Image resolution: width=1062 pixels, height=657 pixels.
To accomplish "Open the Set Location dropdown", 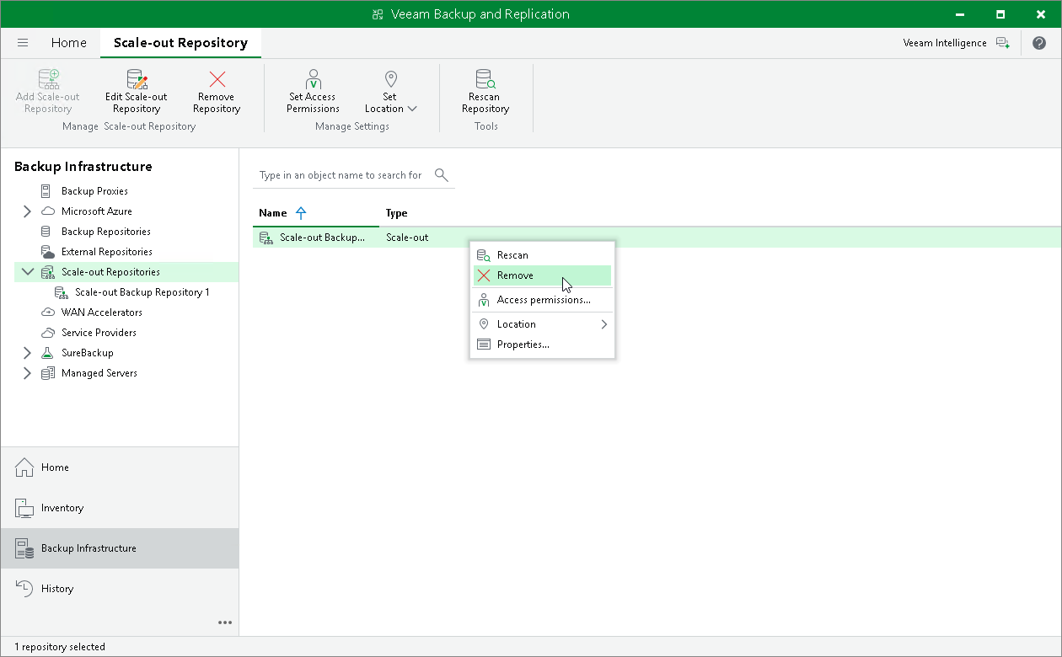I will (390, 91).
